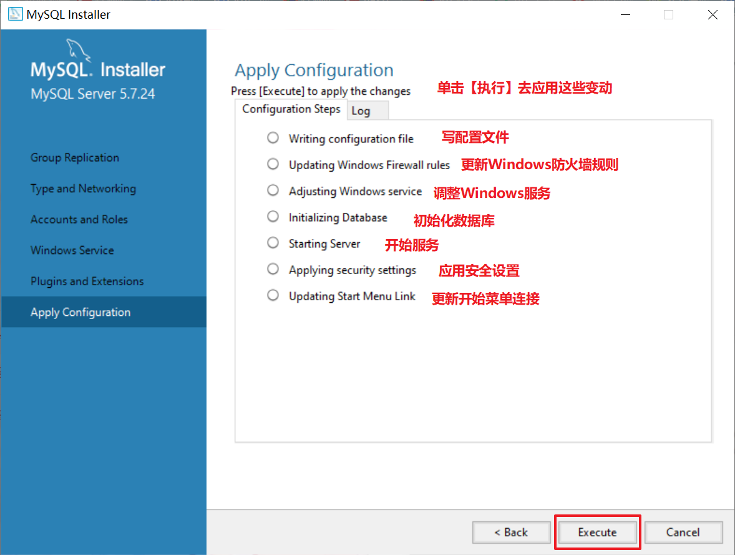Viewport: 735px width, 555px height.
Task: Click the disabled maximize window button
Action: (x=668, y=14)
